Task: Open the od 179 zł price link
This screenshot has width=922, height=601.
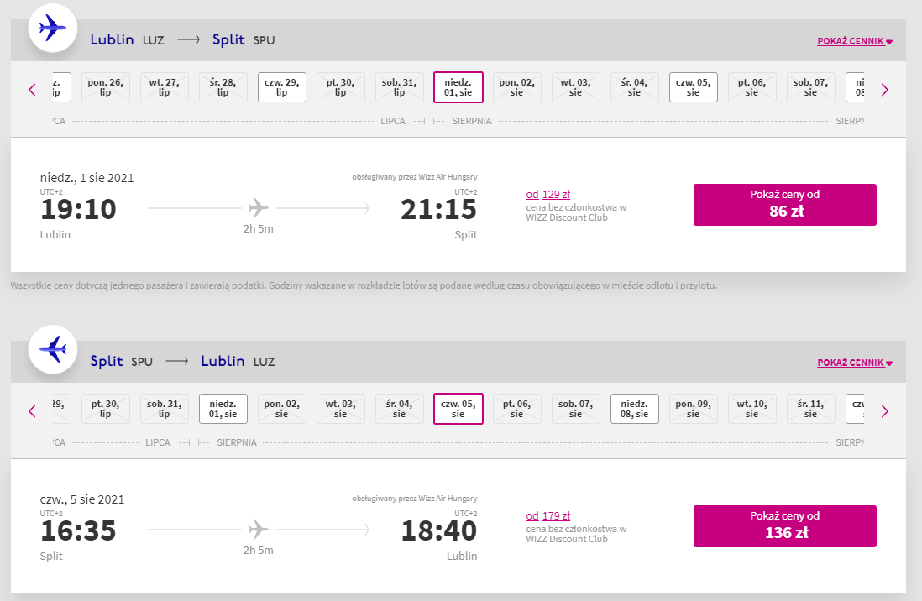Action: (548, 515)
